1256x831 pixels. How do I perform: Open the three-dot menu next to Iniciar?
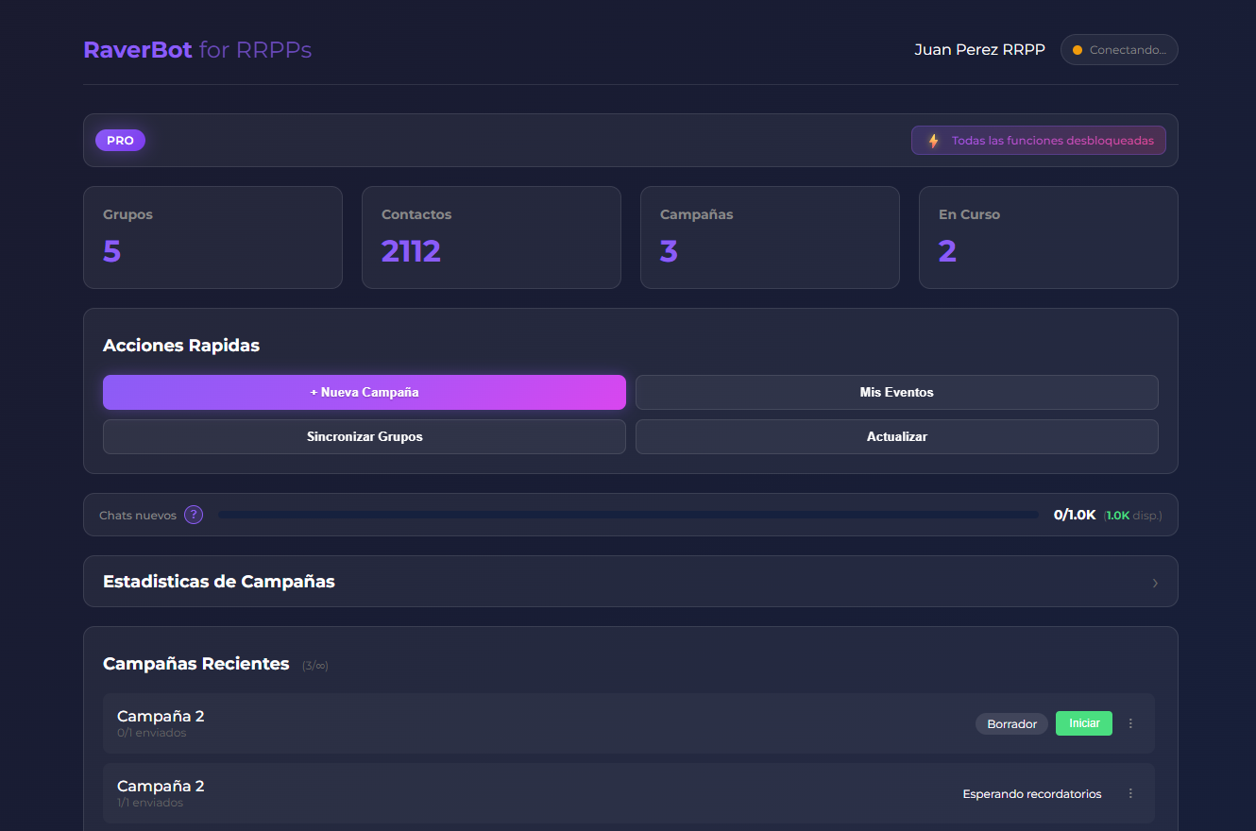[x=1130, y=723]
